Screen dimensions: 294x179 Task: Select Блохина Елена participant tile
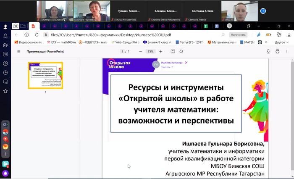tap(165, 11)
